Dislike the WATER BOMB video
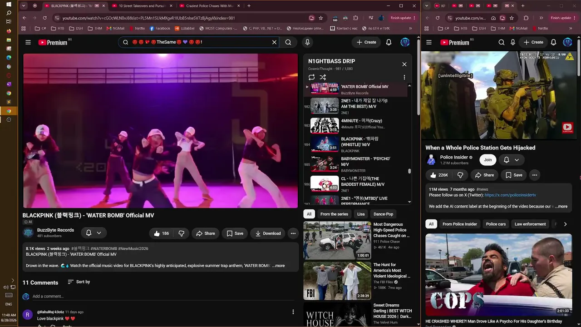The width and height of the screenshot is (581, 327). tap(182, 233)
